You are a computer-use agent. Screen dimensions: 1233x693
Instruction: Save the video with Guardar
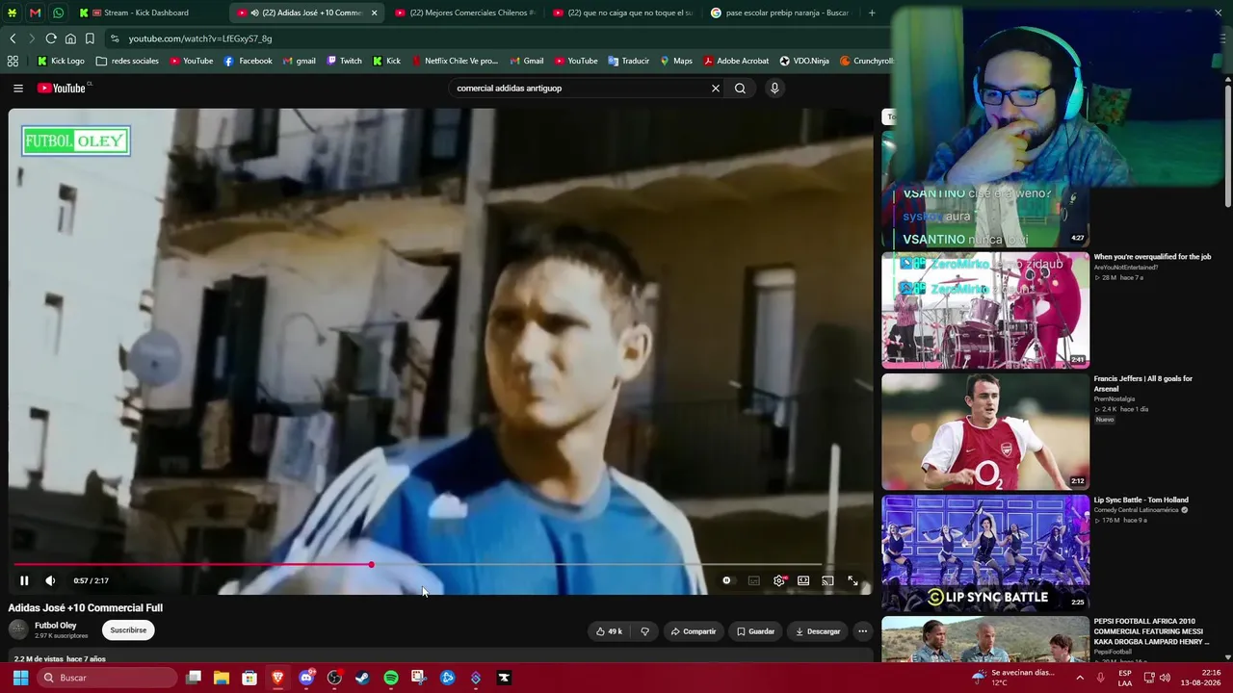tap(755, 631)
